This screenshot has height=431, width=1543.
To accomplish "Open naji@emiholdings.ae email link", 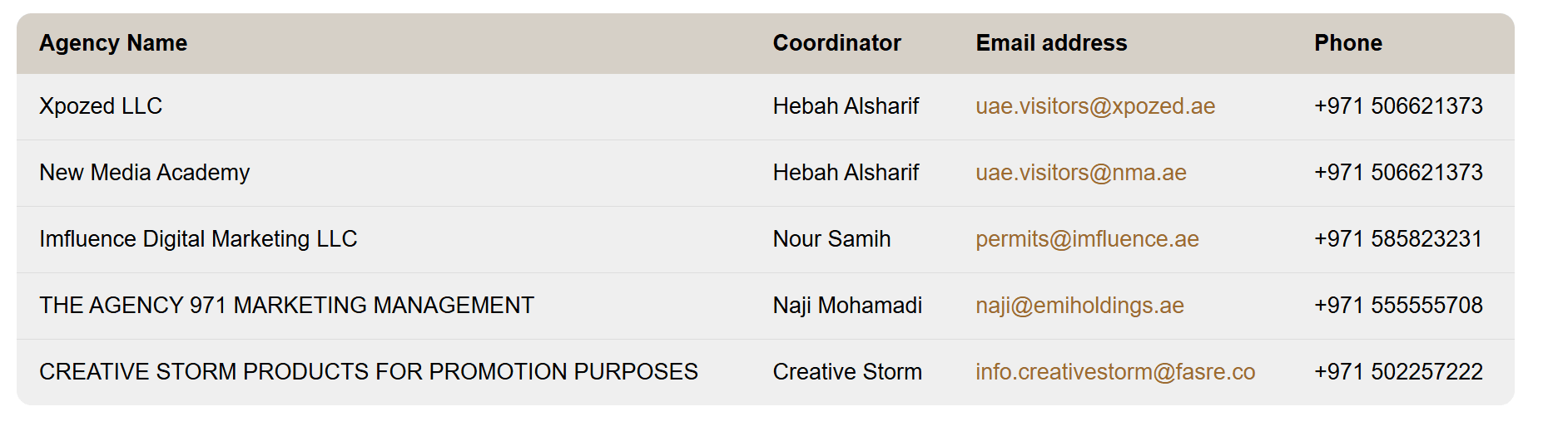I will click(1079, 306).
